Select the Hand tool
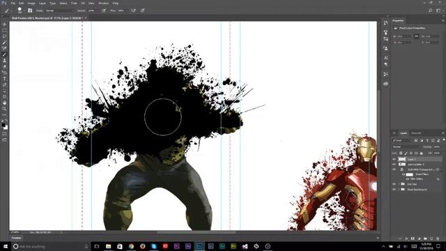446x251 pixels. tap(4, 102)
